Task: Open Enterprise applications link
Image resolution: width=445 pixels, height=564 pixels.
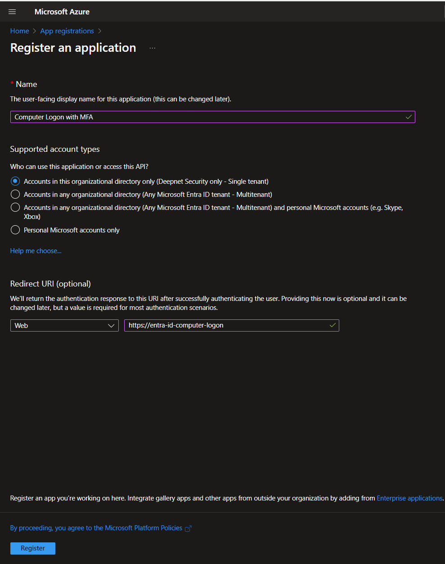Action: click(409, 498)
